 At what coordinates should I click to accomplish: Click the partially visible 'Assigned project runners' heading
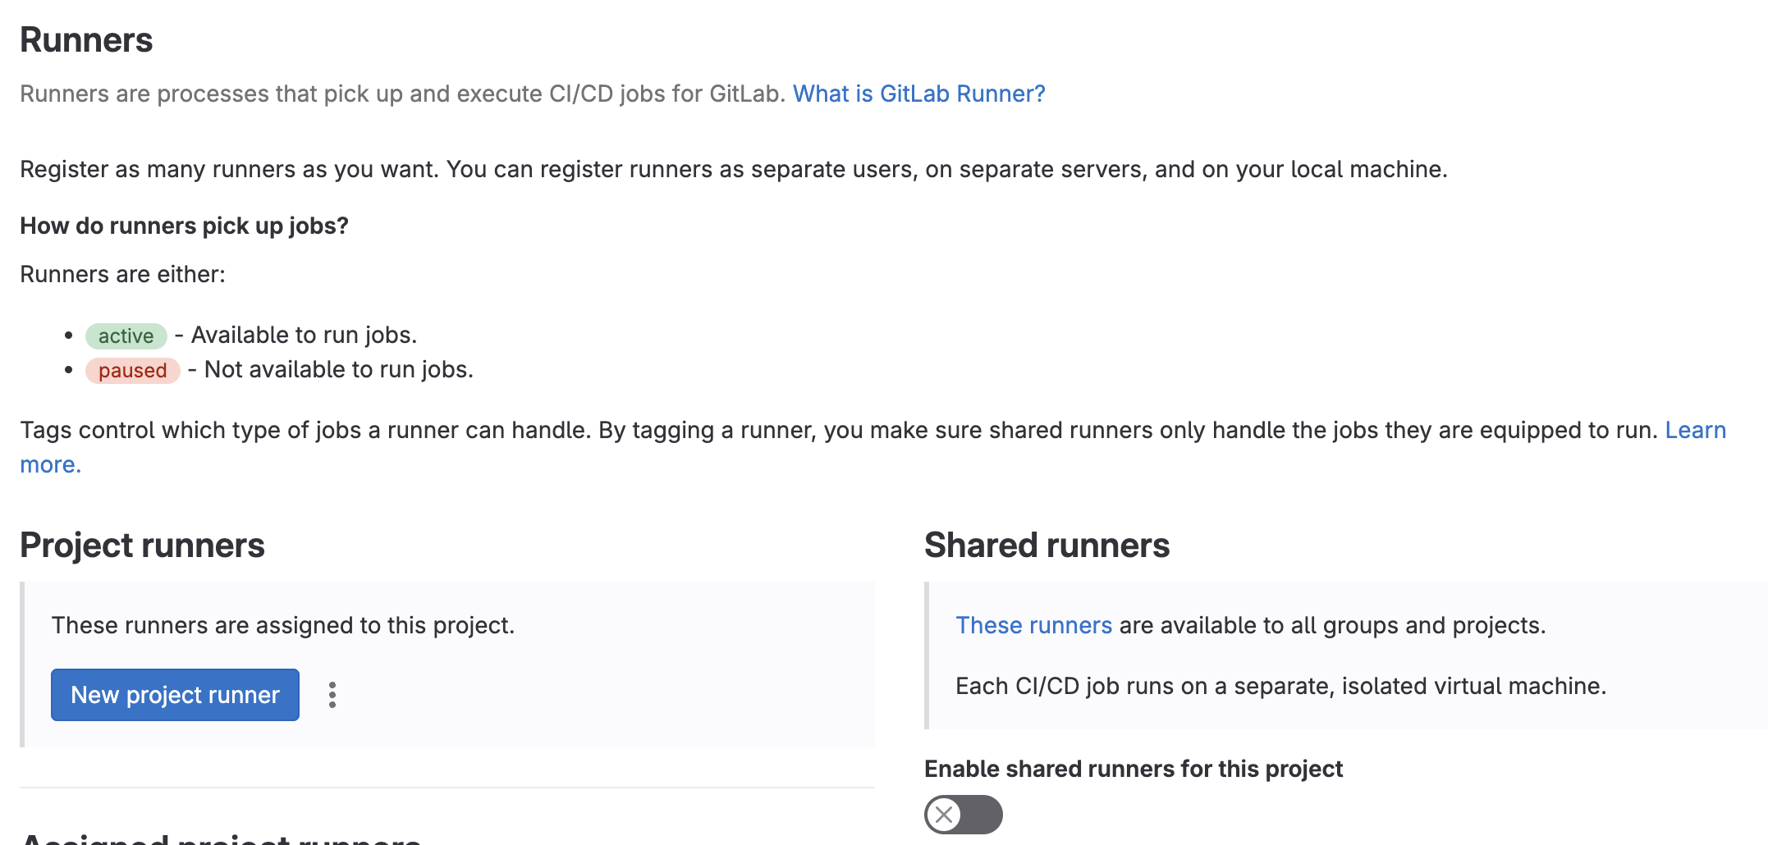click(x=220, y=838)
